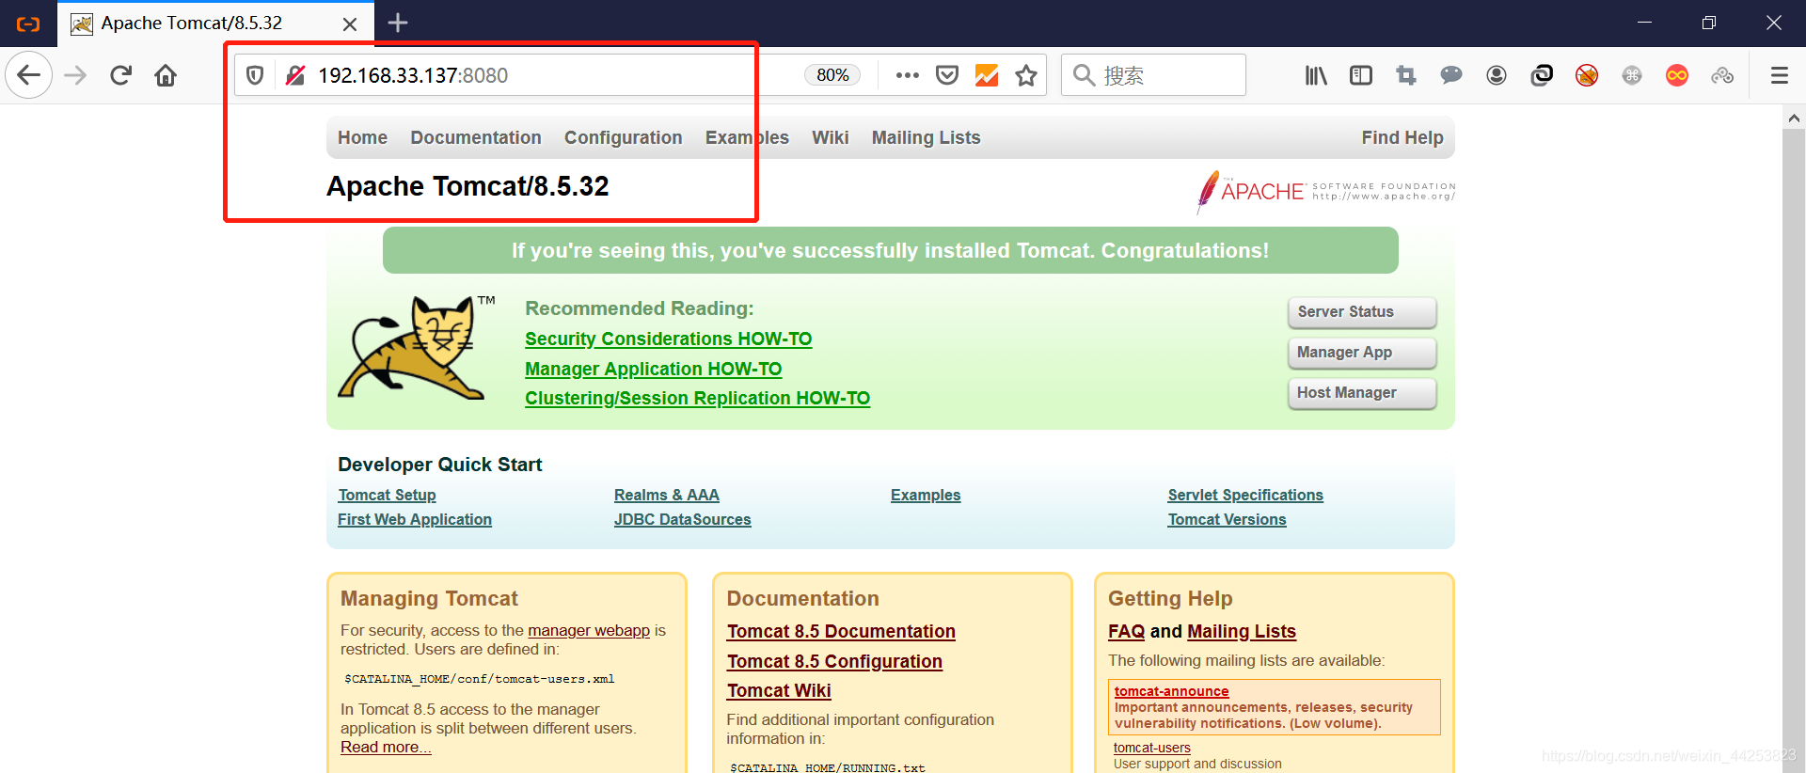1806x773 pixels.
Task: Open the Library bookshelf icon
Action: (x=1316, y=75)
